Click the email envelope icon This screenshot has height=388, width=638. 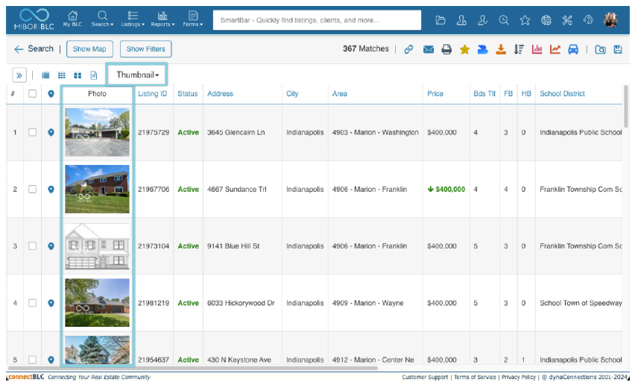coord(429,49)
